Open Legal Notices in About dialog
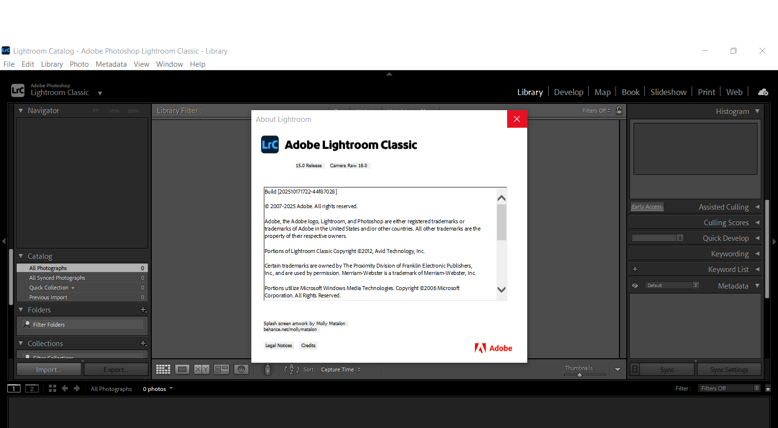The height and width of the screenshot is (428, 778). click(x=279, y=346)
